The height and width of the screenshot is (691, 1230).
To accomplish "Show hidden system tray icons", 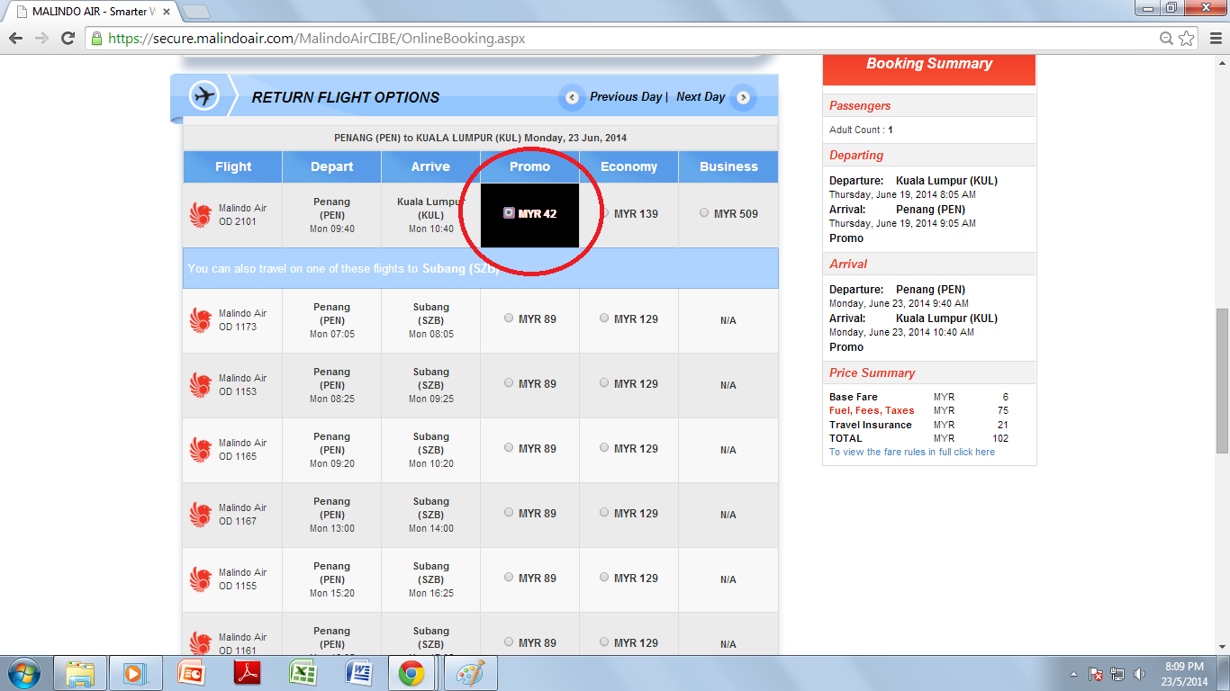I will click(x=1074, y=674).
